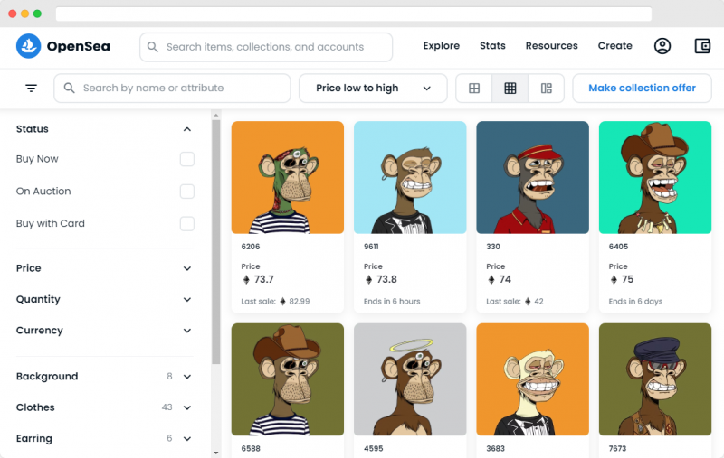This screenshot has width=724, height=458.
Task: Click the Background count 8
Action: pyautogui.click(x=169, y=377)
